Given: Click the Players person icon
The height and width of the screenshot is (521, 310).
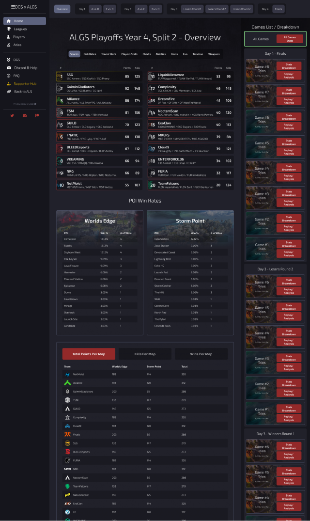Looking at the screenshot, I should 8,37.
